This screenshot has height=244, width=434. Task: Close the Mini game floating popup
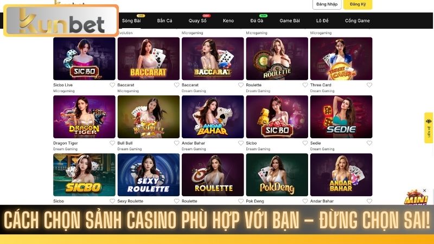pos(424,191)
